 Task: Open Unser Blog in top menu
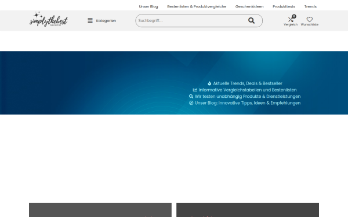coord(148,6)
